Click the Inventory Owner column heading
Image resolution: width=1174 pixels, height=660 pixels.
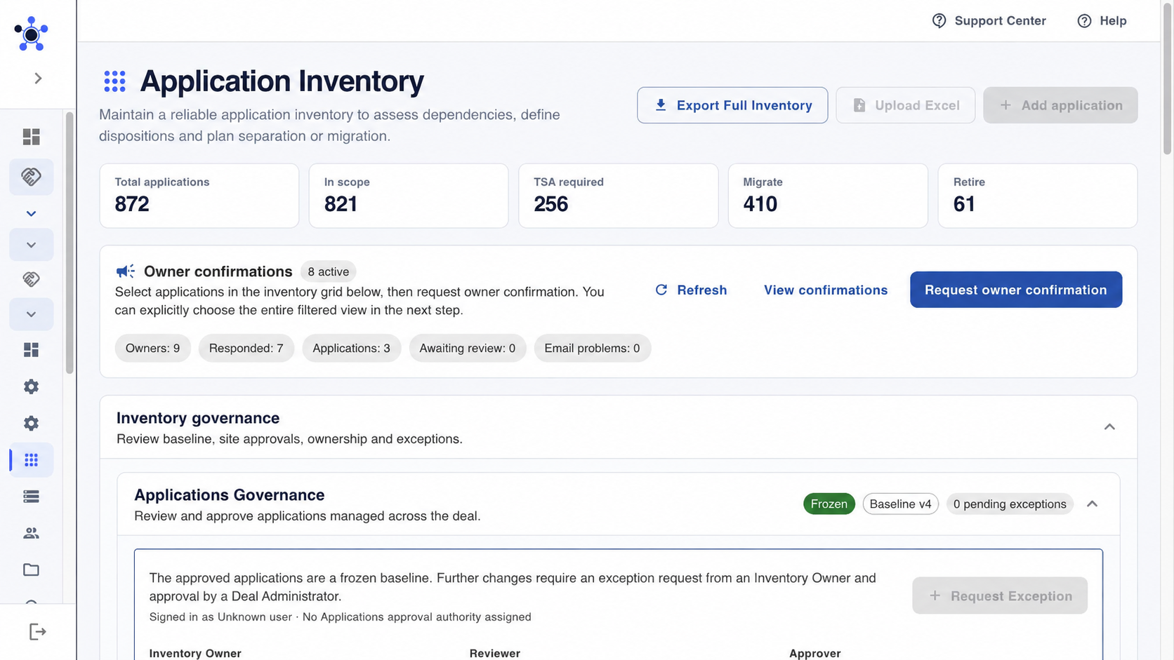click(195, 653)
